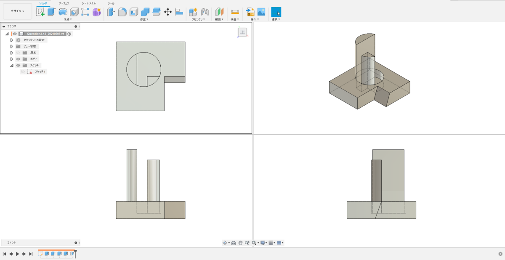Open the 修正 dropdown menu

(x=144, y=19)
